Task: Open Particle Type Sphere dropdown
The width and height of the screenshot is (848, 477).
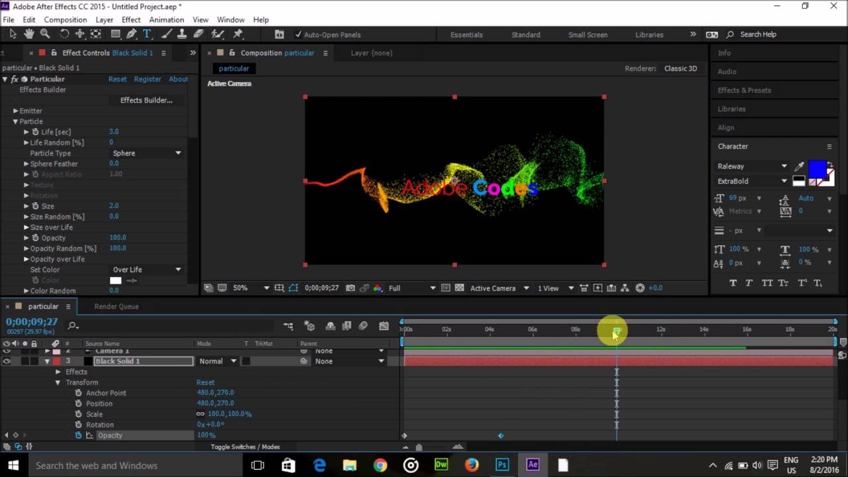Action: [x=146, y=153]
